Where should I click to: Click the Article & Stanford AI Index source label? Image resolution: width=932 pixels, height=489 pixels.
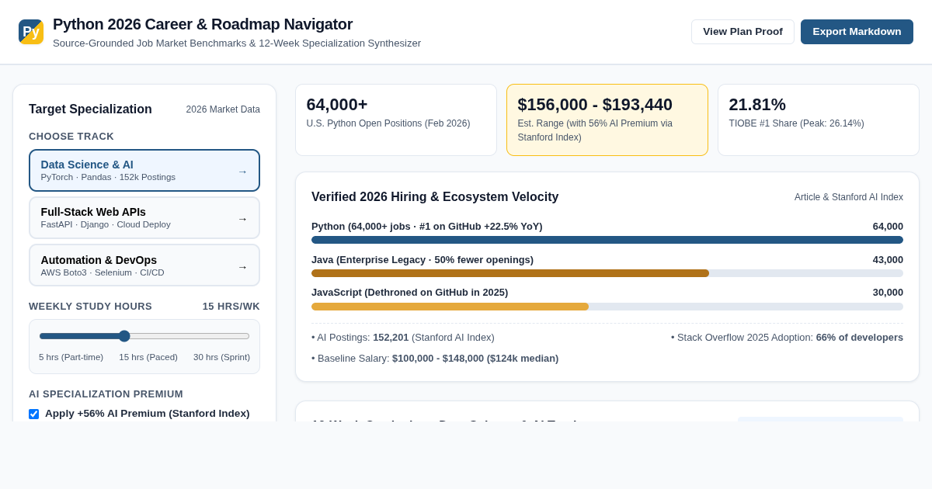[x=849, y=197]
